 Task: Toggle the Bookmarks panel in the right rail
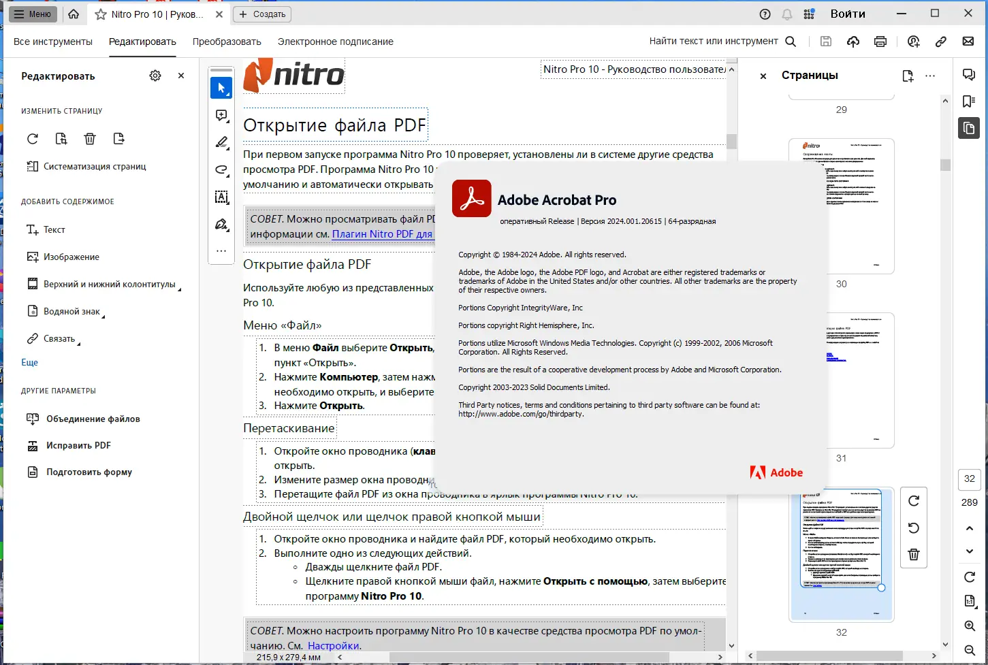tap(969, 101)
